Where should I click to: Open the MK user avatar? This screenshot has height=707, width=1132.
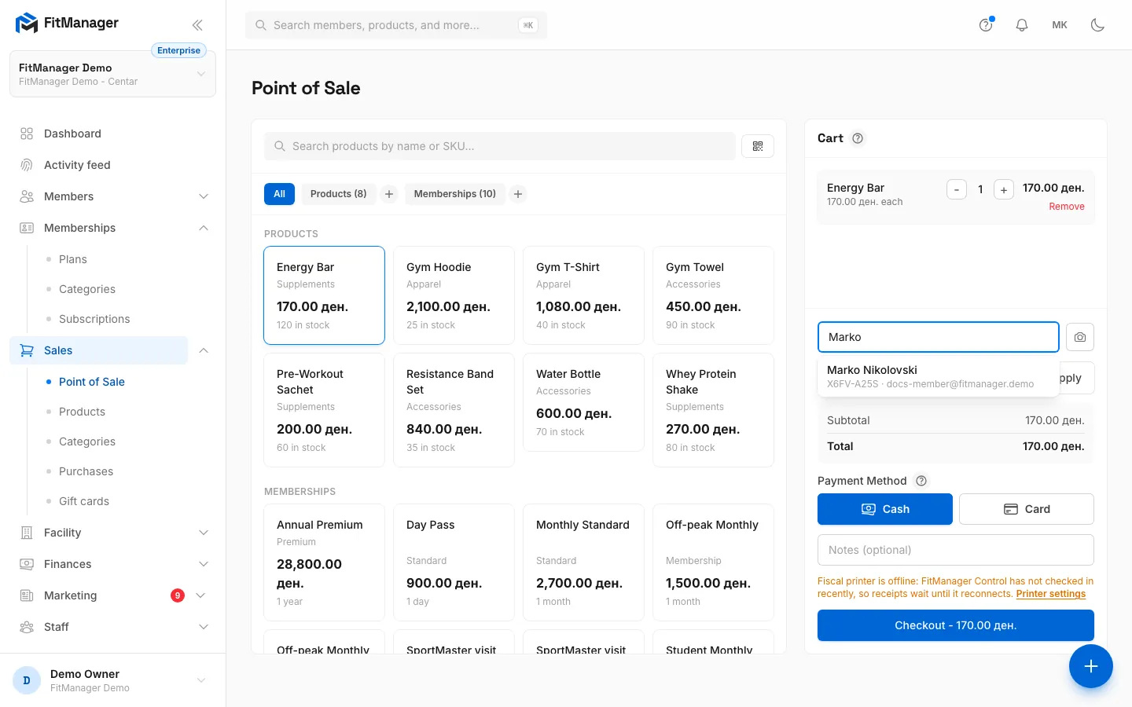coord(1060,25)
